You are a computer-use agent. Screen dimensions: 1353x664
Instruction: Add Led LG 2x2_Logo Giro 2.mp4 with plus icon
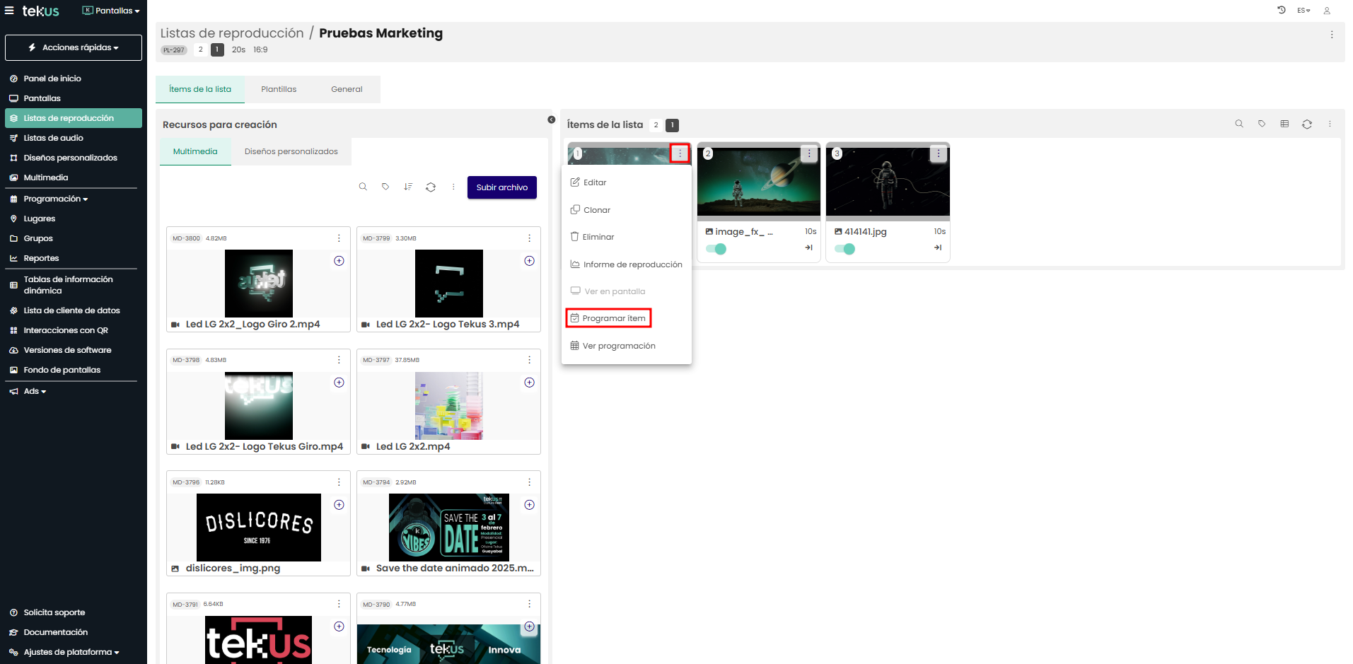pyautogui.click(x=339, y=261)
